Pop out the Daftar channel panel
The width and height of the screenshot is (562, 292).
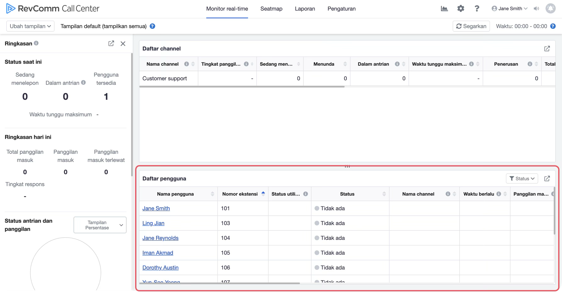tap(547, 49)
